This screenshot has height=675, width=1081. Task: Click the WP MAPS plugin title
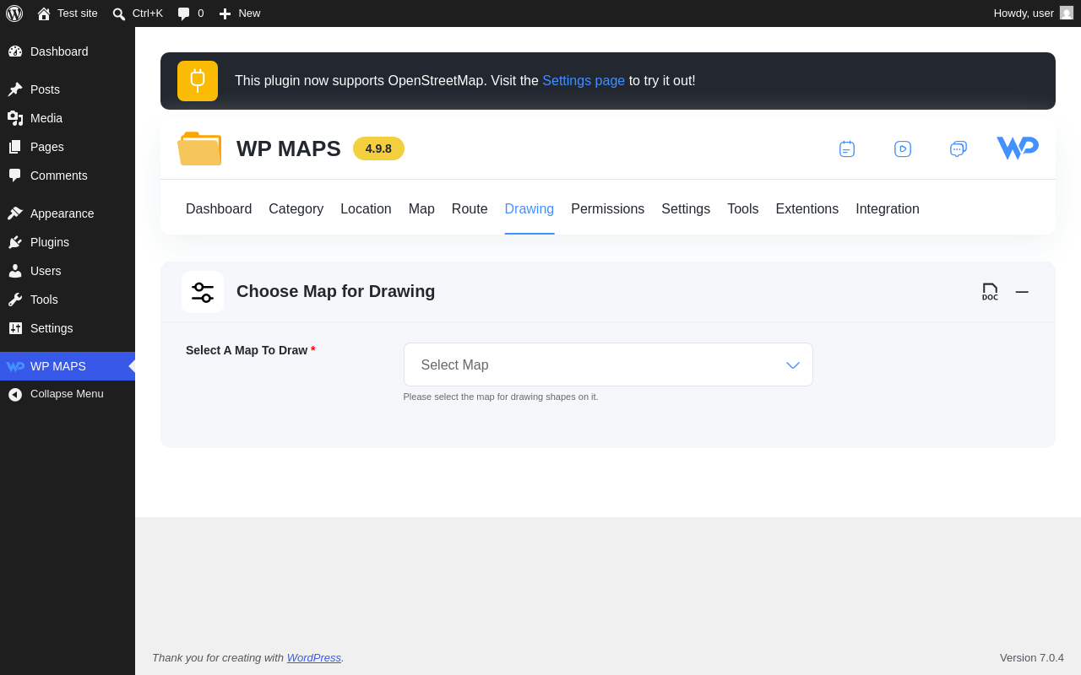[x=289, y=148]
